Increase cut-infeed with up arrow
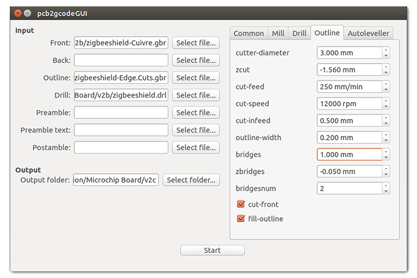Viewport: 417px width, 278px height. pyautogui.click(x=386, y=118)
